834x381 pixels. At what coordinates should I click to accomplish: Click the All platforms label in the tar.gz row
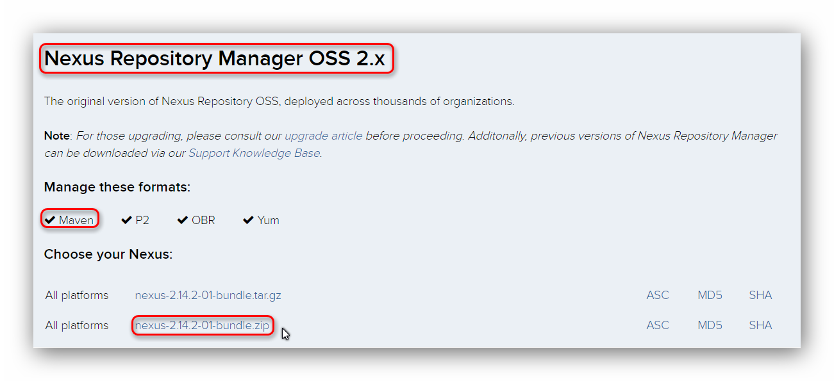[x=77, y=295]
